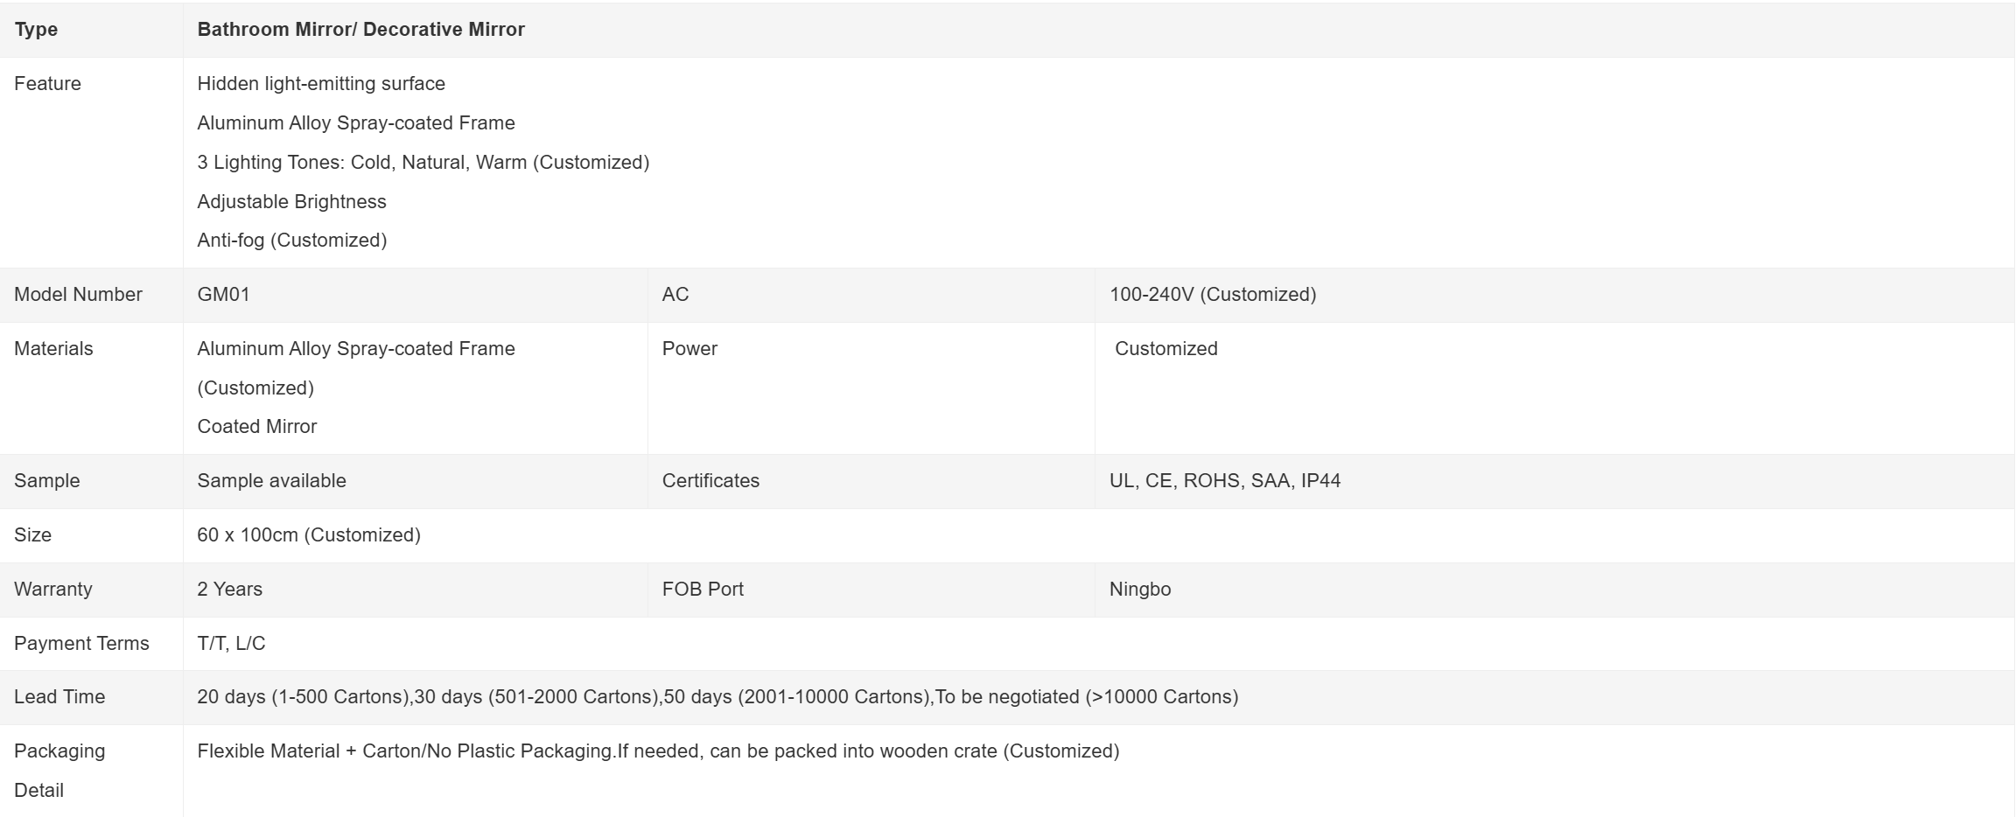
Task: Click the "Certificates" label cell
Action: click(710, 481)
